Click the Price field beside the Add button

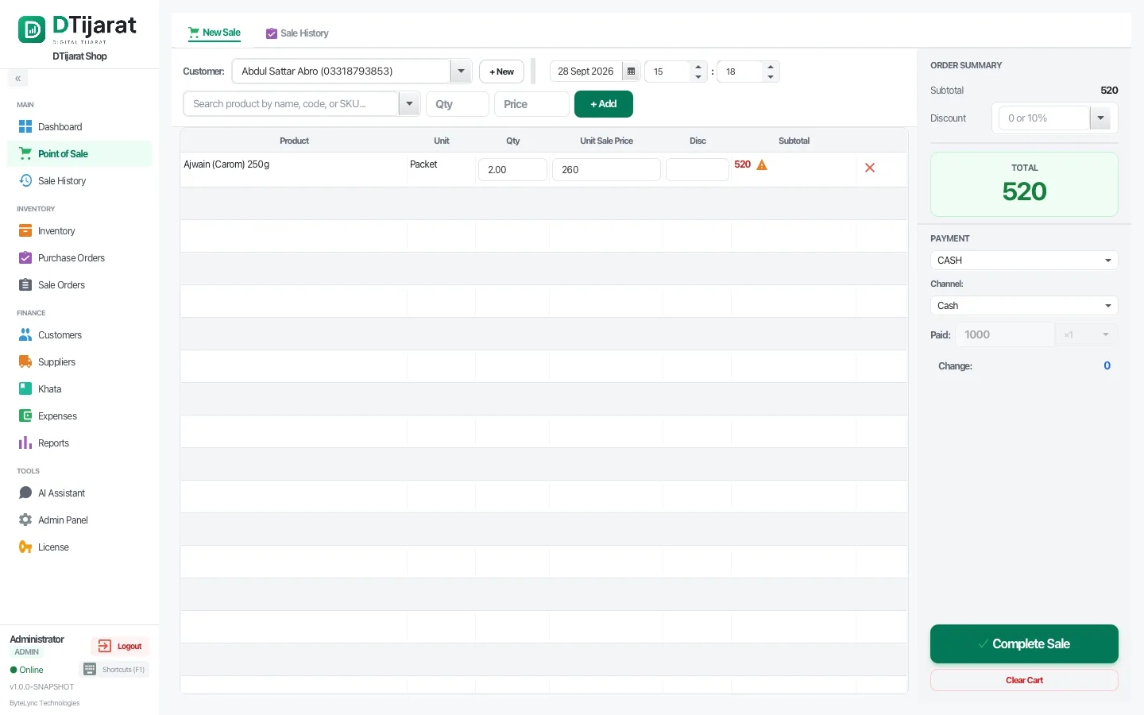[x=531, y=104]
